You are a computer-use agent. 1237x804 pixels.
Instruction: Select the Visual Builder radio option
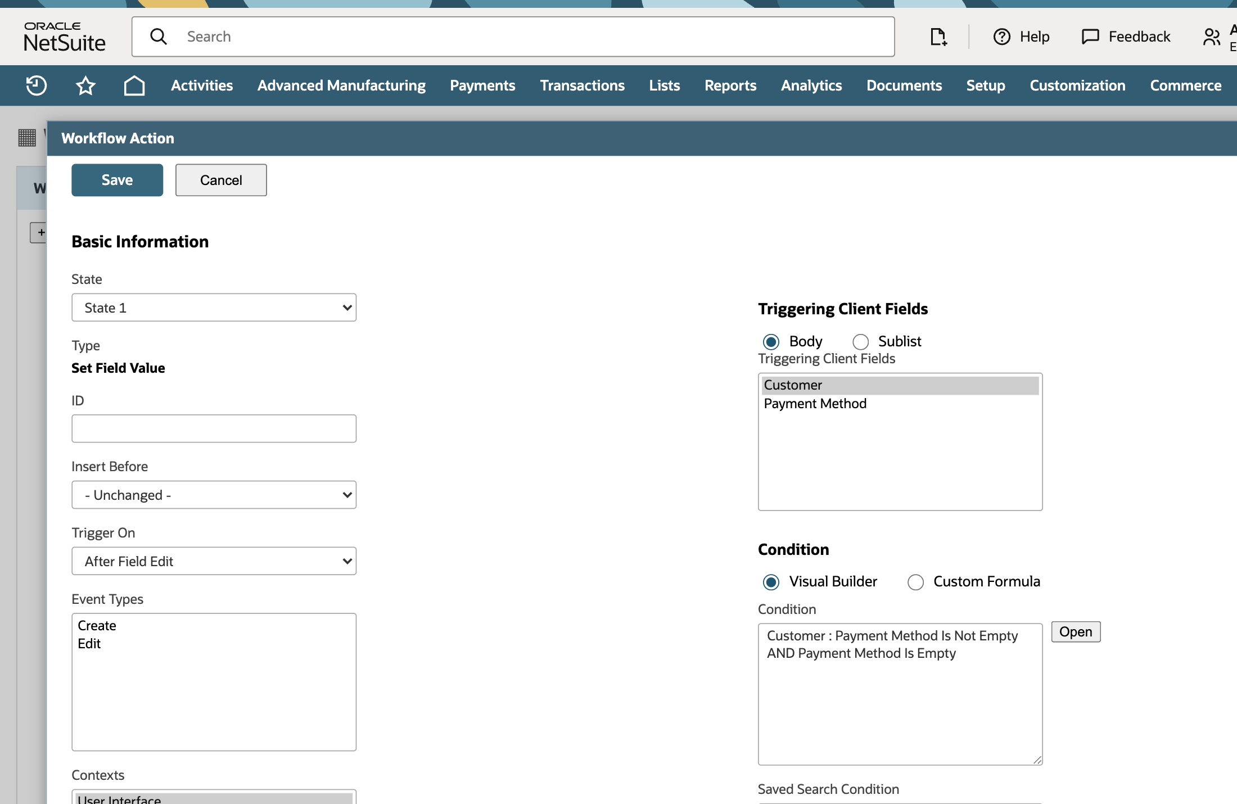[771, 582]
